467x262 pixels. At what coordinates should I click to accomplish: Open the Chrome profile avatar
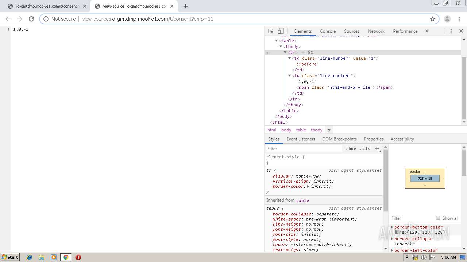pyautogui.click(x=447, y=19)
